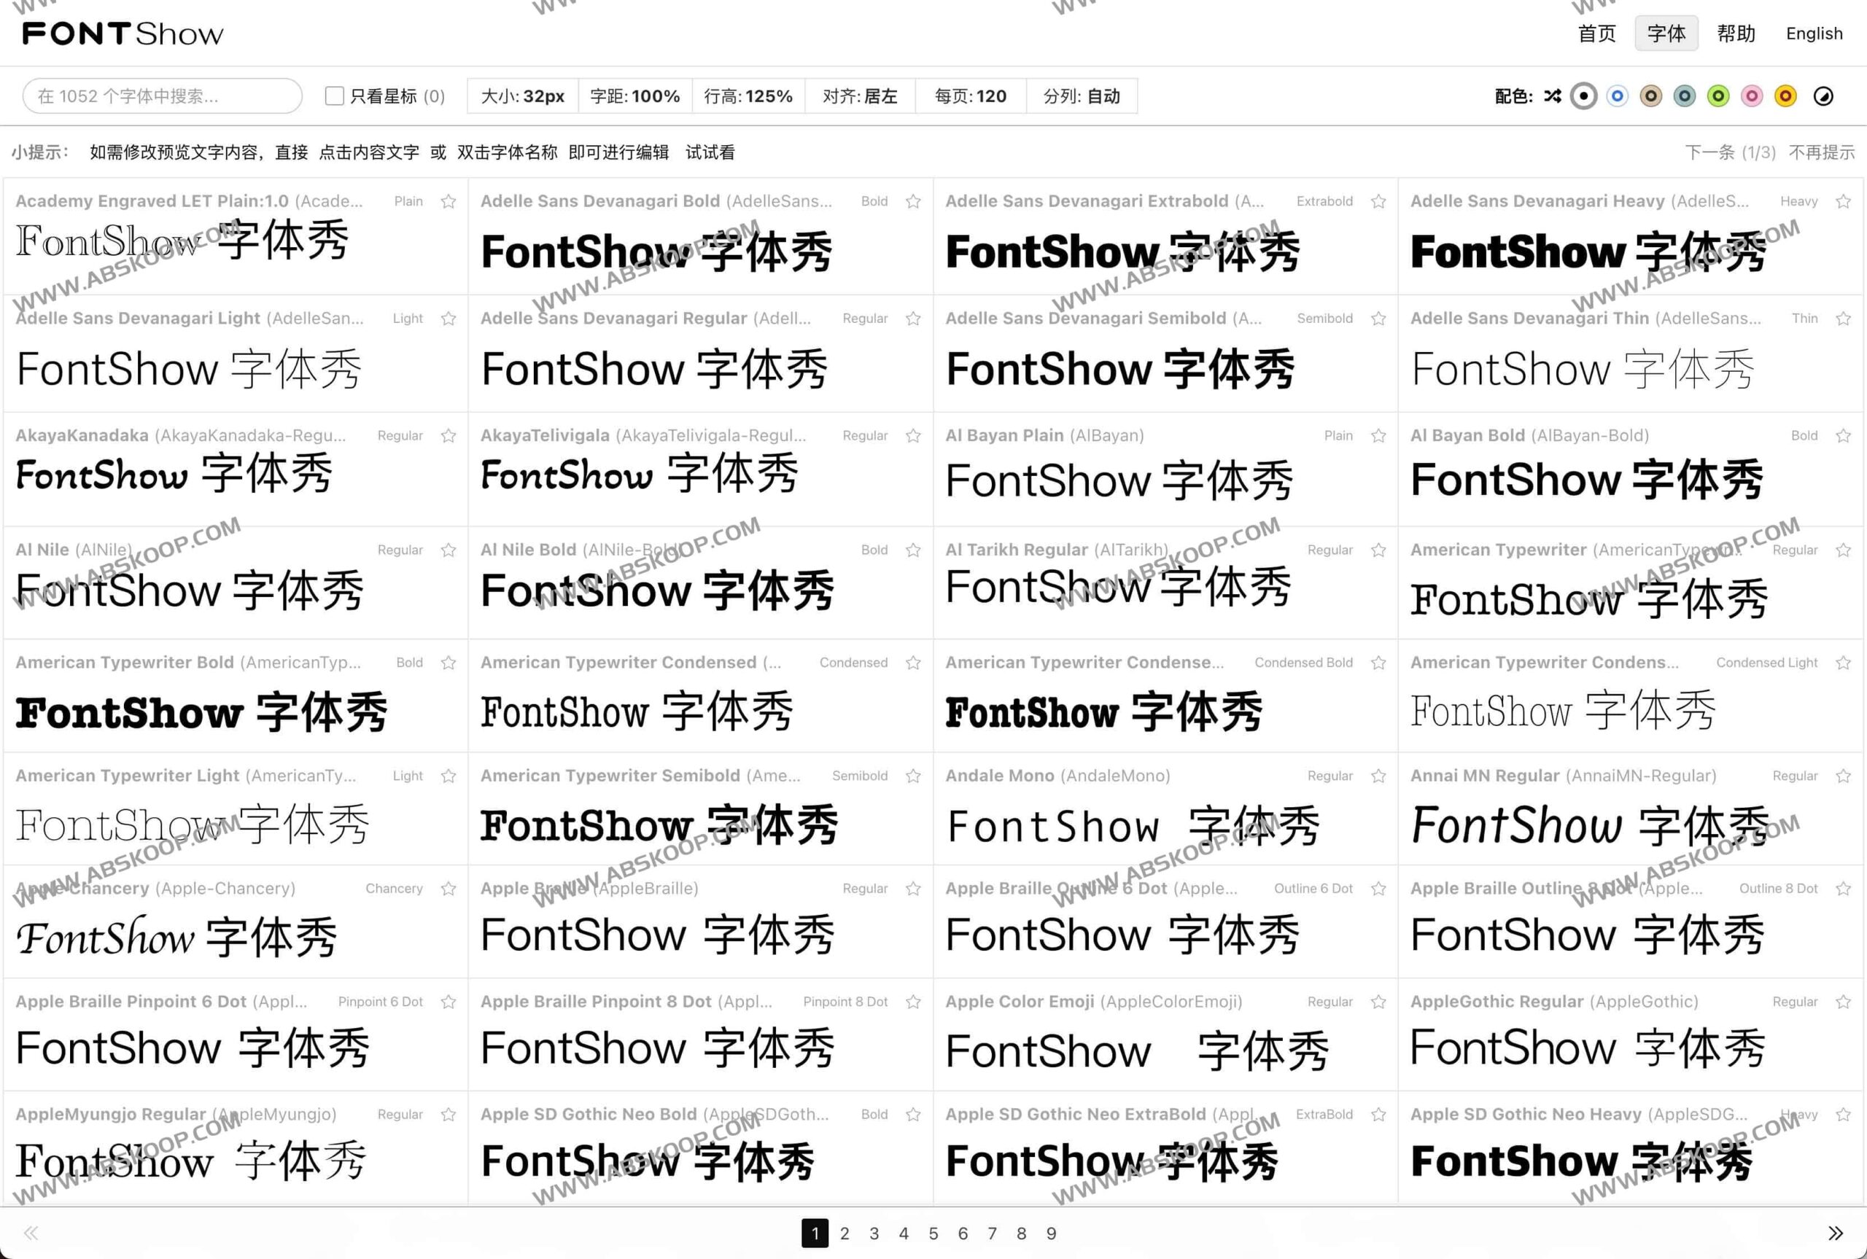Viewport: 1867px width, 1259px height.
Task: Star the Academy Engraved LET Plain font
Action: (x=449, y=201)
